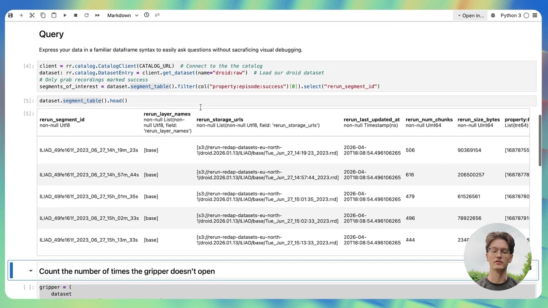Click the storage URL ending 14:19:23_2023.rrd
548x308 pixels.
[x=267, y=150]
